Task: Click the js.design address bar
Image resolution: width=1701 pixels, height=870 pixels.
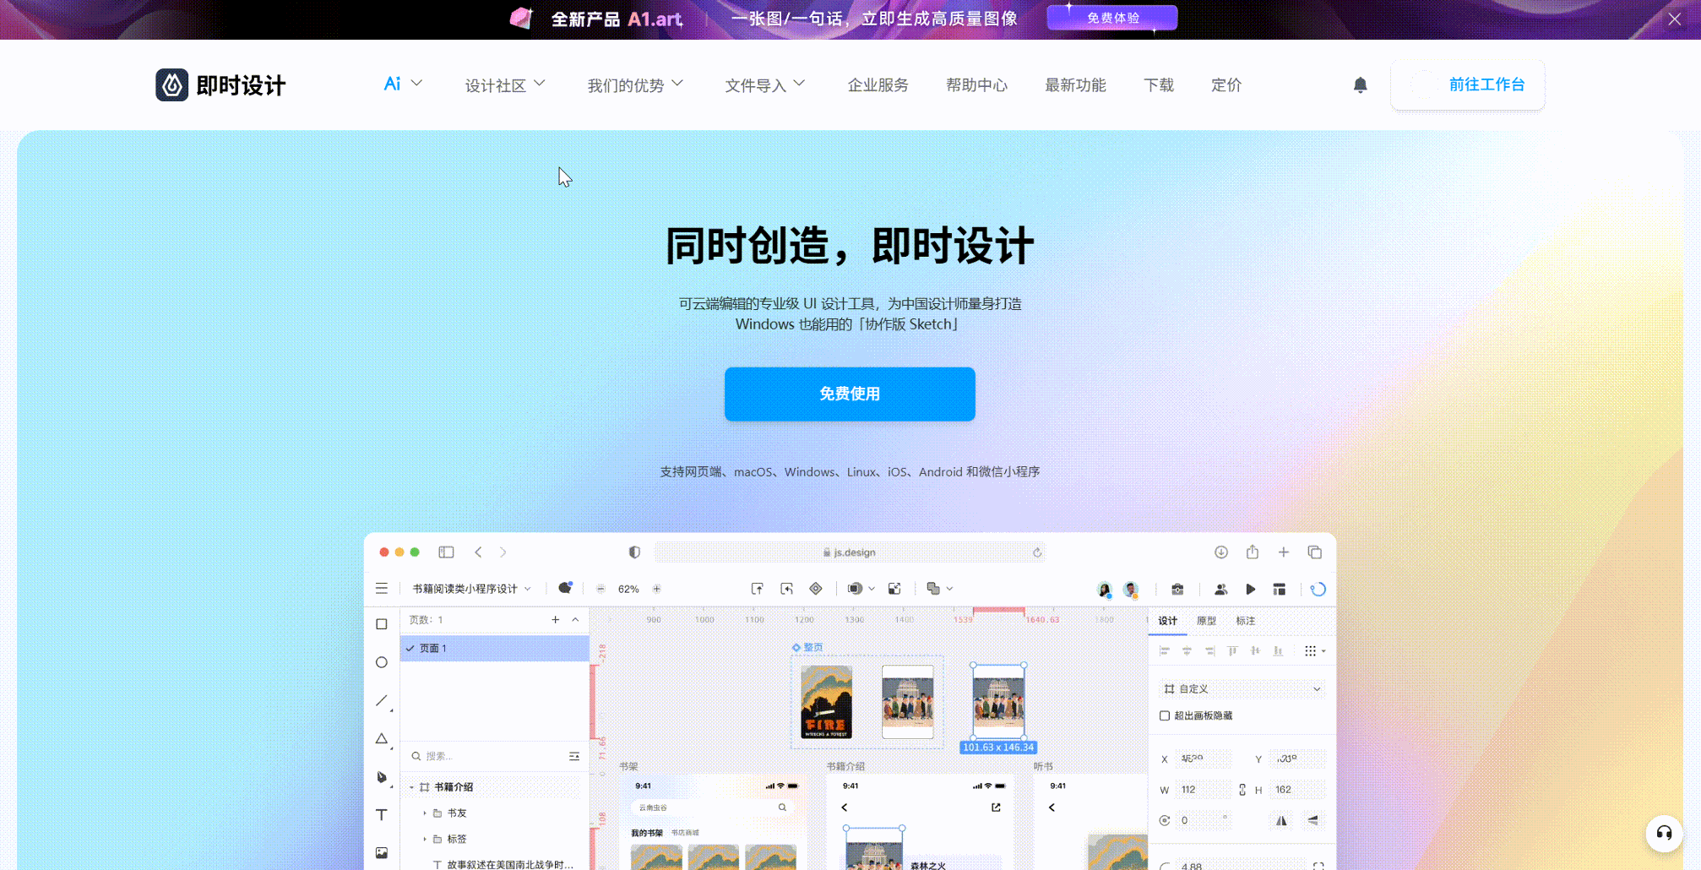Action: pos(850,552)
